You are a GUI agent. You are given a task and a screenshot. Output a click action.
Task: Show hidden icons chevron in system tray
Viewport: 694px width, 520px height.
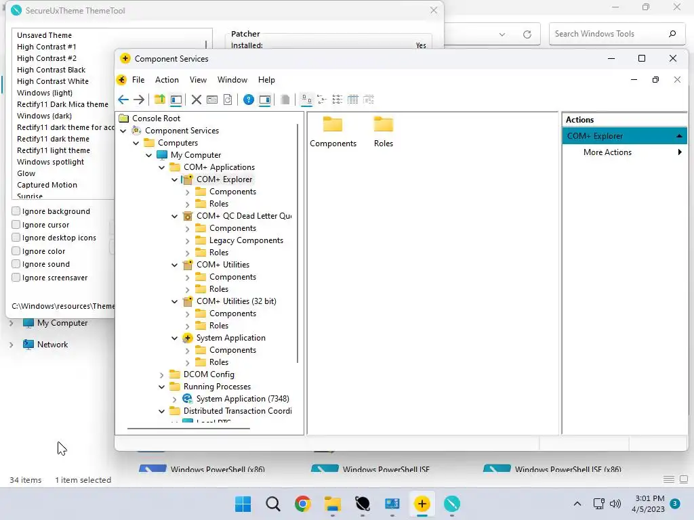pos(577,504)
